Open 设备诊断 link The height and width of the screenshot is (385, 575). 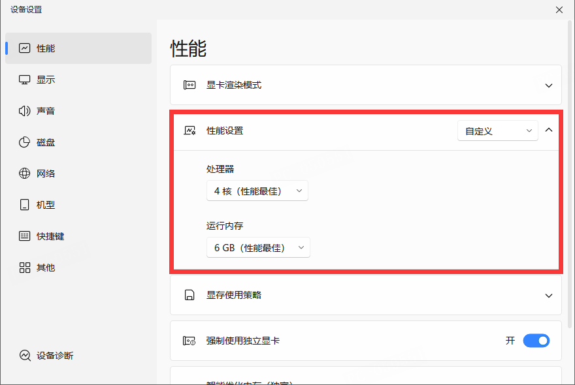point(55,356)
